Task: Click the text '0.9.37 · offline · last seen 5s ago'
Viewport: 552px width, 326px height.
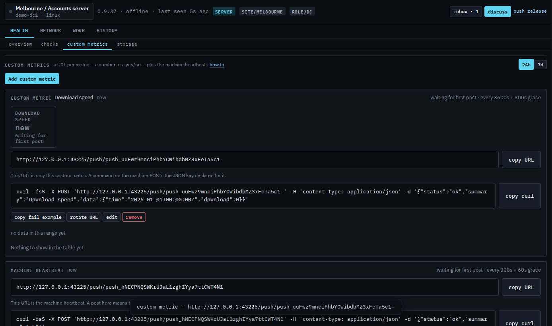Action: [153, 12]
